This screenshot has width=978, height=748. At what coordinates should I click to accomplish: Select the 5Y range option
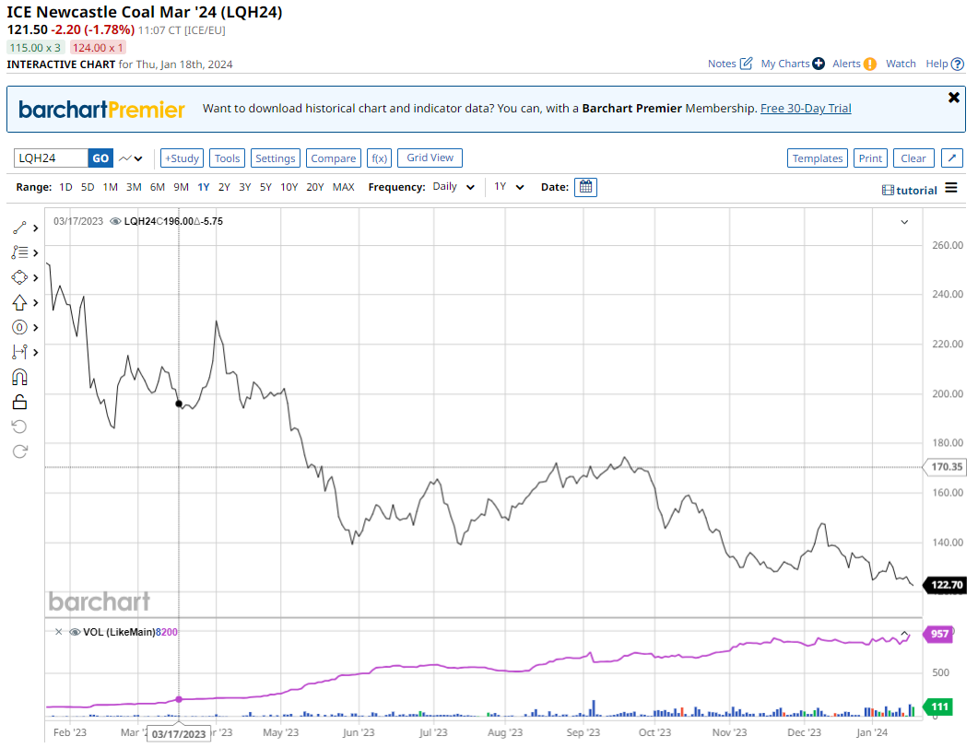265,187
